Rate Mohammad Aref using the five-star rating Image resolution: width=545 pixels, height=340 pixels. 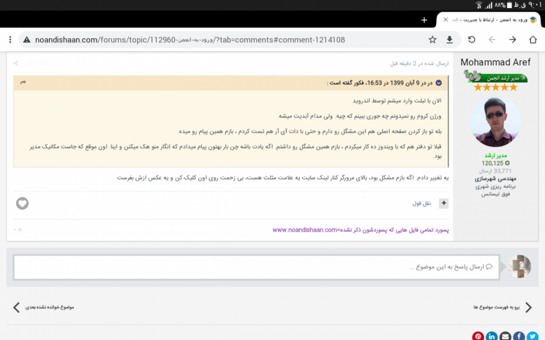point(495,86)
